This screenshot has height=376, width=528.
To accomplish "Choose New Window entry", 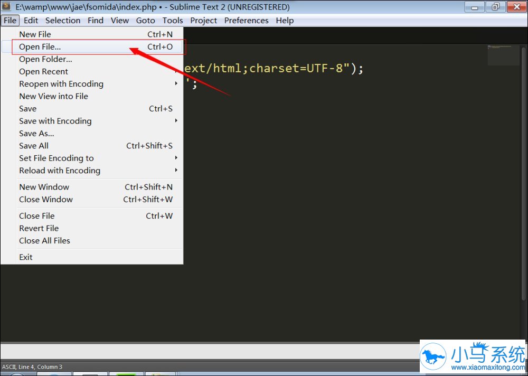I will 92,187.
